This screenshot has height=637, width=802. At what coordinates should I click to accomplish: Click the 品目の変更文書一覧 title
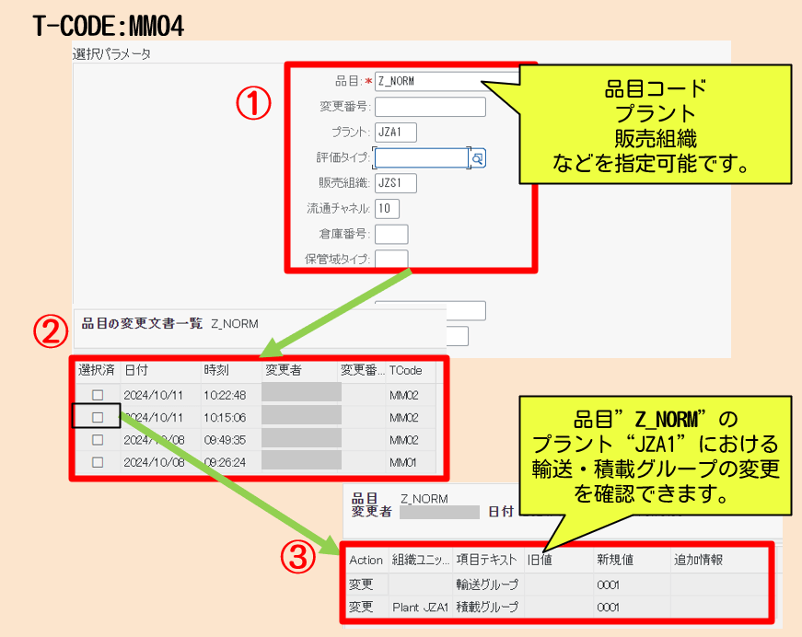[142, 324]
